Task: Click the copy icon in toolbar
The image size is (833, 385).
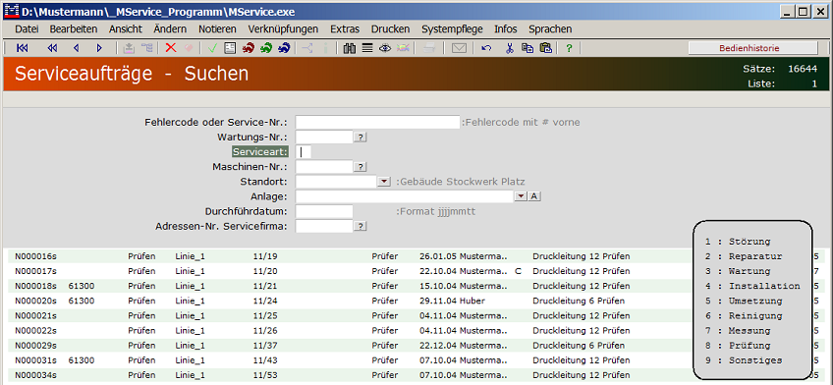Action: tap(527, 48)
